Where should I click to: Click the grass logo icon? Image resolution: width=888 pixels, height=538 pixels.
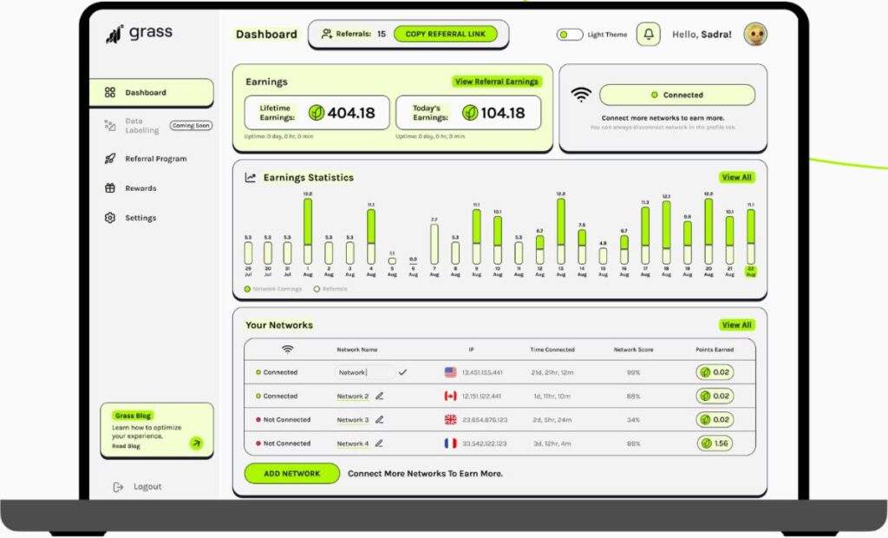pyautogui.click(x=114, y=34)
